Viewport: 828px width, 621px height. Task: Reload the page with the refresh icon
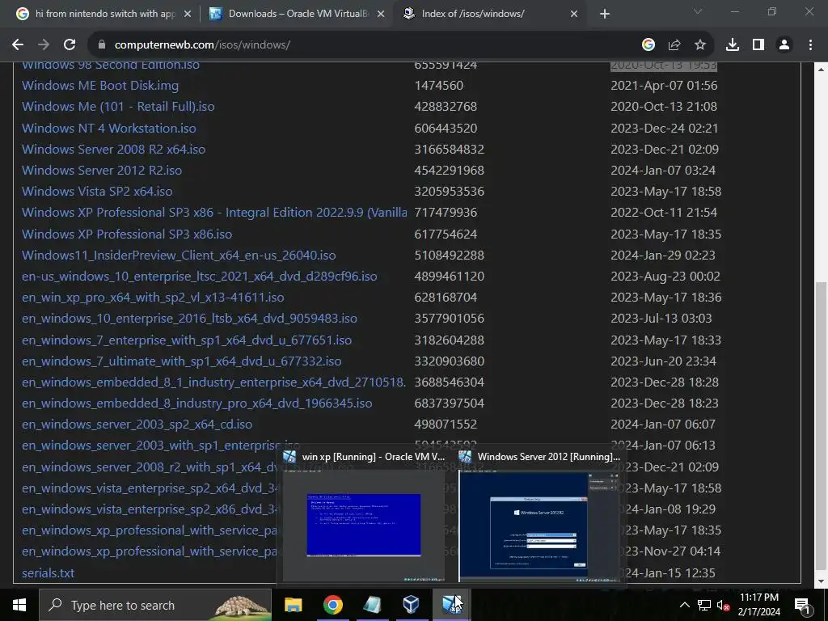[70, 45]
